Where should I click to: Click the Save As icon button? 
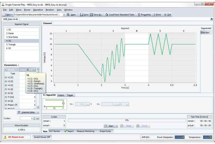tap(92, 15)
